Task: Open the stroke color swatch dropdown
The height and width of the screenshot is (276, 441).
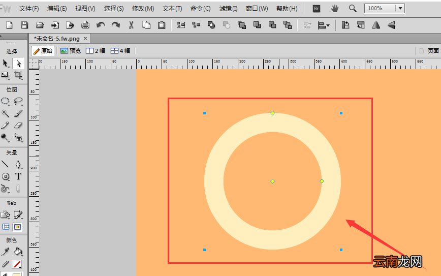Action: coord(17,264)
